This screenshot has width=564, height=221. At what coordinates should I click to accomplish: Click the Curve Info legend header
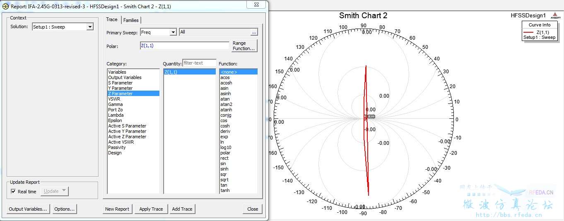[540, 25]
